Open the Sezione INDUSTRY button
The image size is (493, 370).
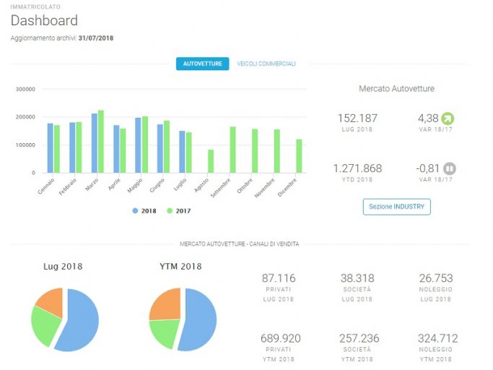click(x=396, y=207)
